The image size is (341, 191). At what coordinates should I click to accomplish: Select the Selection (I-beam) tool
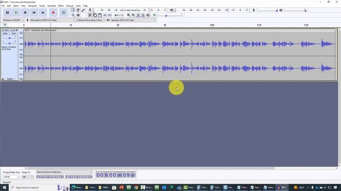tap(74, 10)
